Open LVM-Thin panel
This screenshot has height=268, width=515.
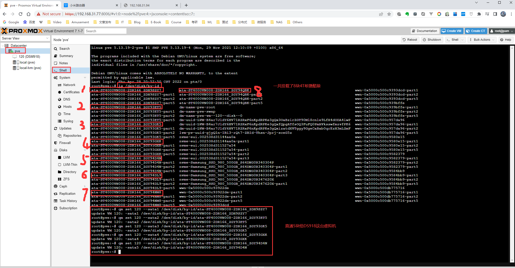point(71,164)
